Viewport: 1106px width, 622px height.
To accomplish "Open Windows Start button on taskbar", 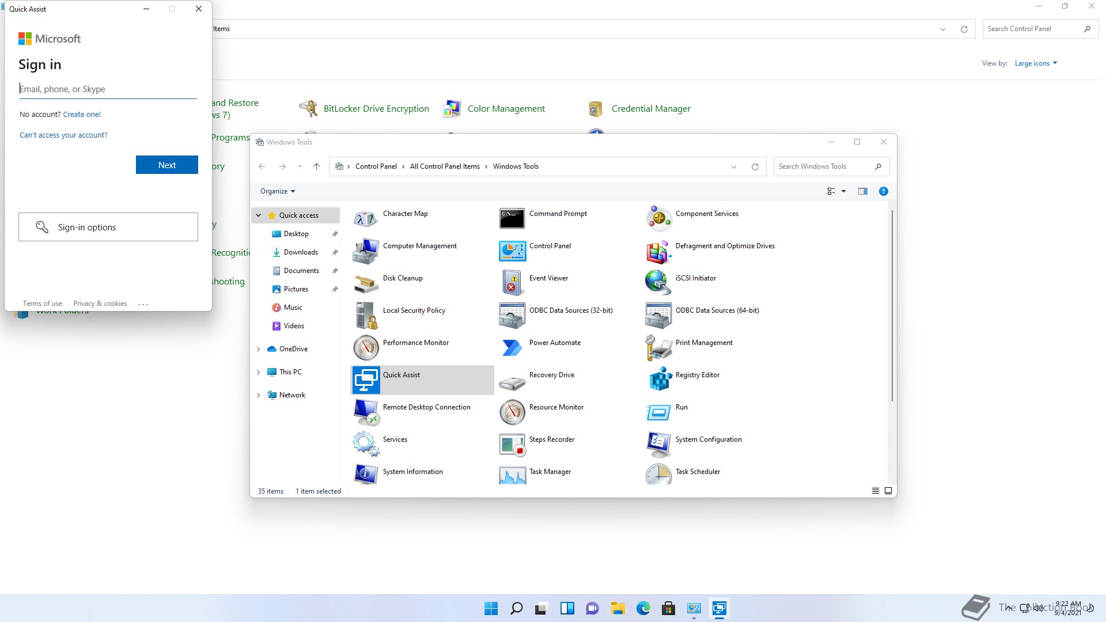I will pos(491,608).
